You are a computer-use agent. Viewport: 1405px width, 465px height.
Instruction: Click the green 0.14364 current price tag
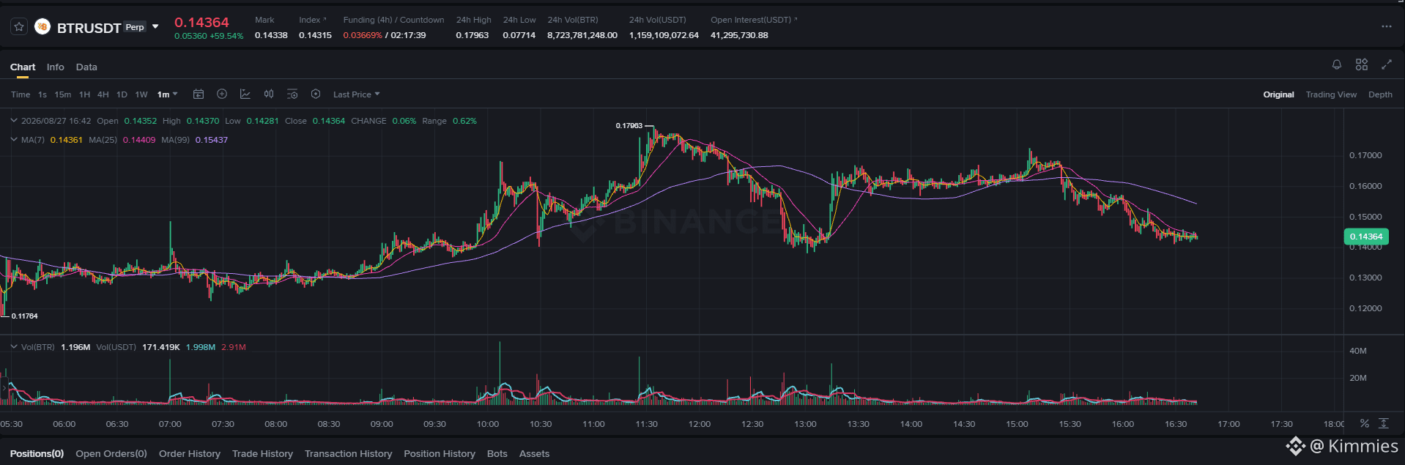tap(1366, 237)
